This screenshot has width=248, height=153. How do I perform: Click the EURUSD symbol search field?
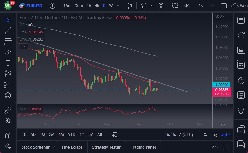(x=34, y=6)
